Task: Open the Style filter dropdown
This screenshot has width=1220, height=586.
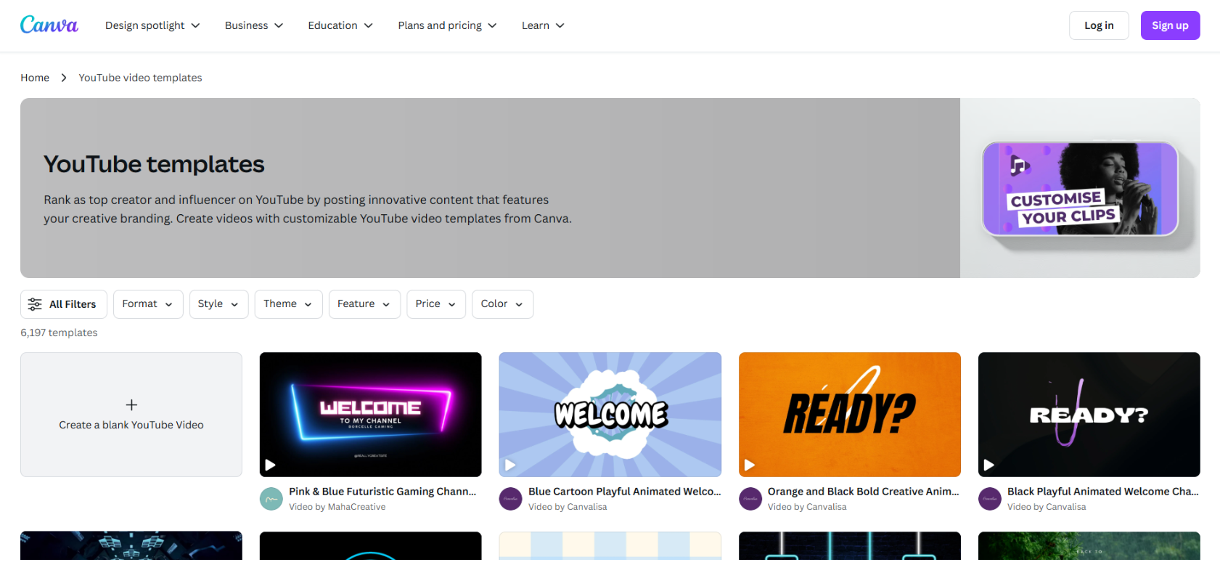Action: pyautogui.click(x=218, y=304)
